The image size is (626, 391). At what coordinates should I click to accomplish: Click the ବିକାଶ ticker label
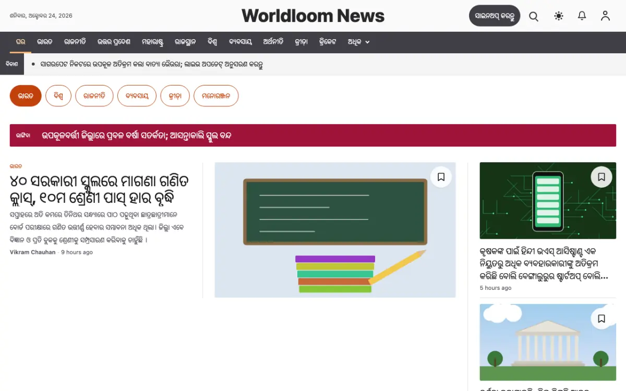(x=11, y=64)
